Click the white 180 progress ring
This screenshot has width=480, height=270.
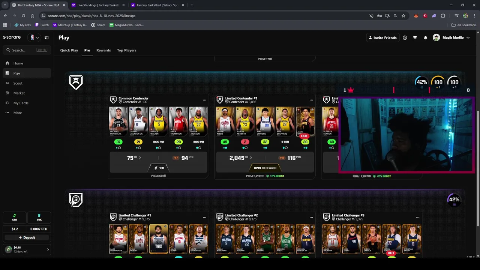tap(454, 82)
